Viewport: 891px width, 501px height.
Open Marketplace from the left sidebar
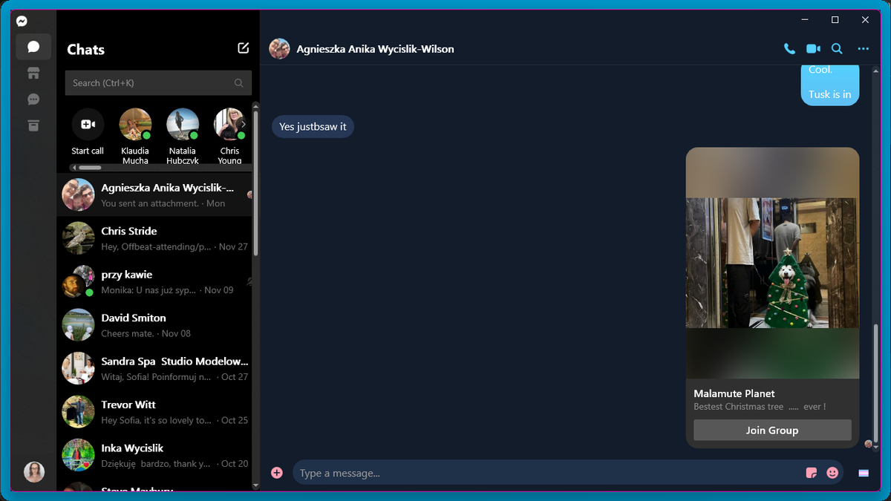click(x=33, y=73)
